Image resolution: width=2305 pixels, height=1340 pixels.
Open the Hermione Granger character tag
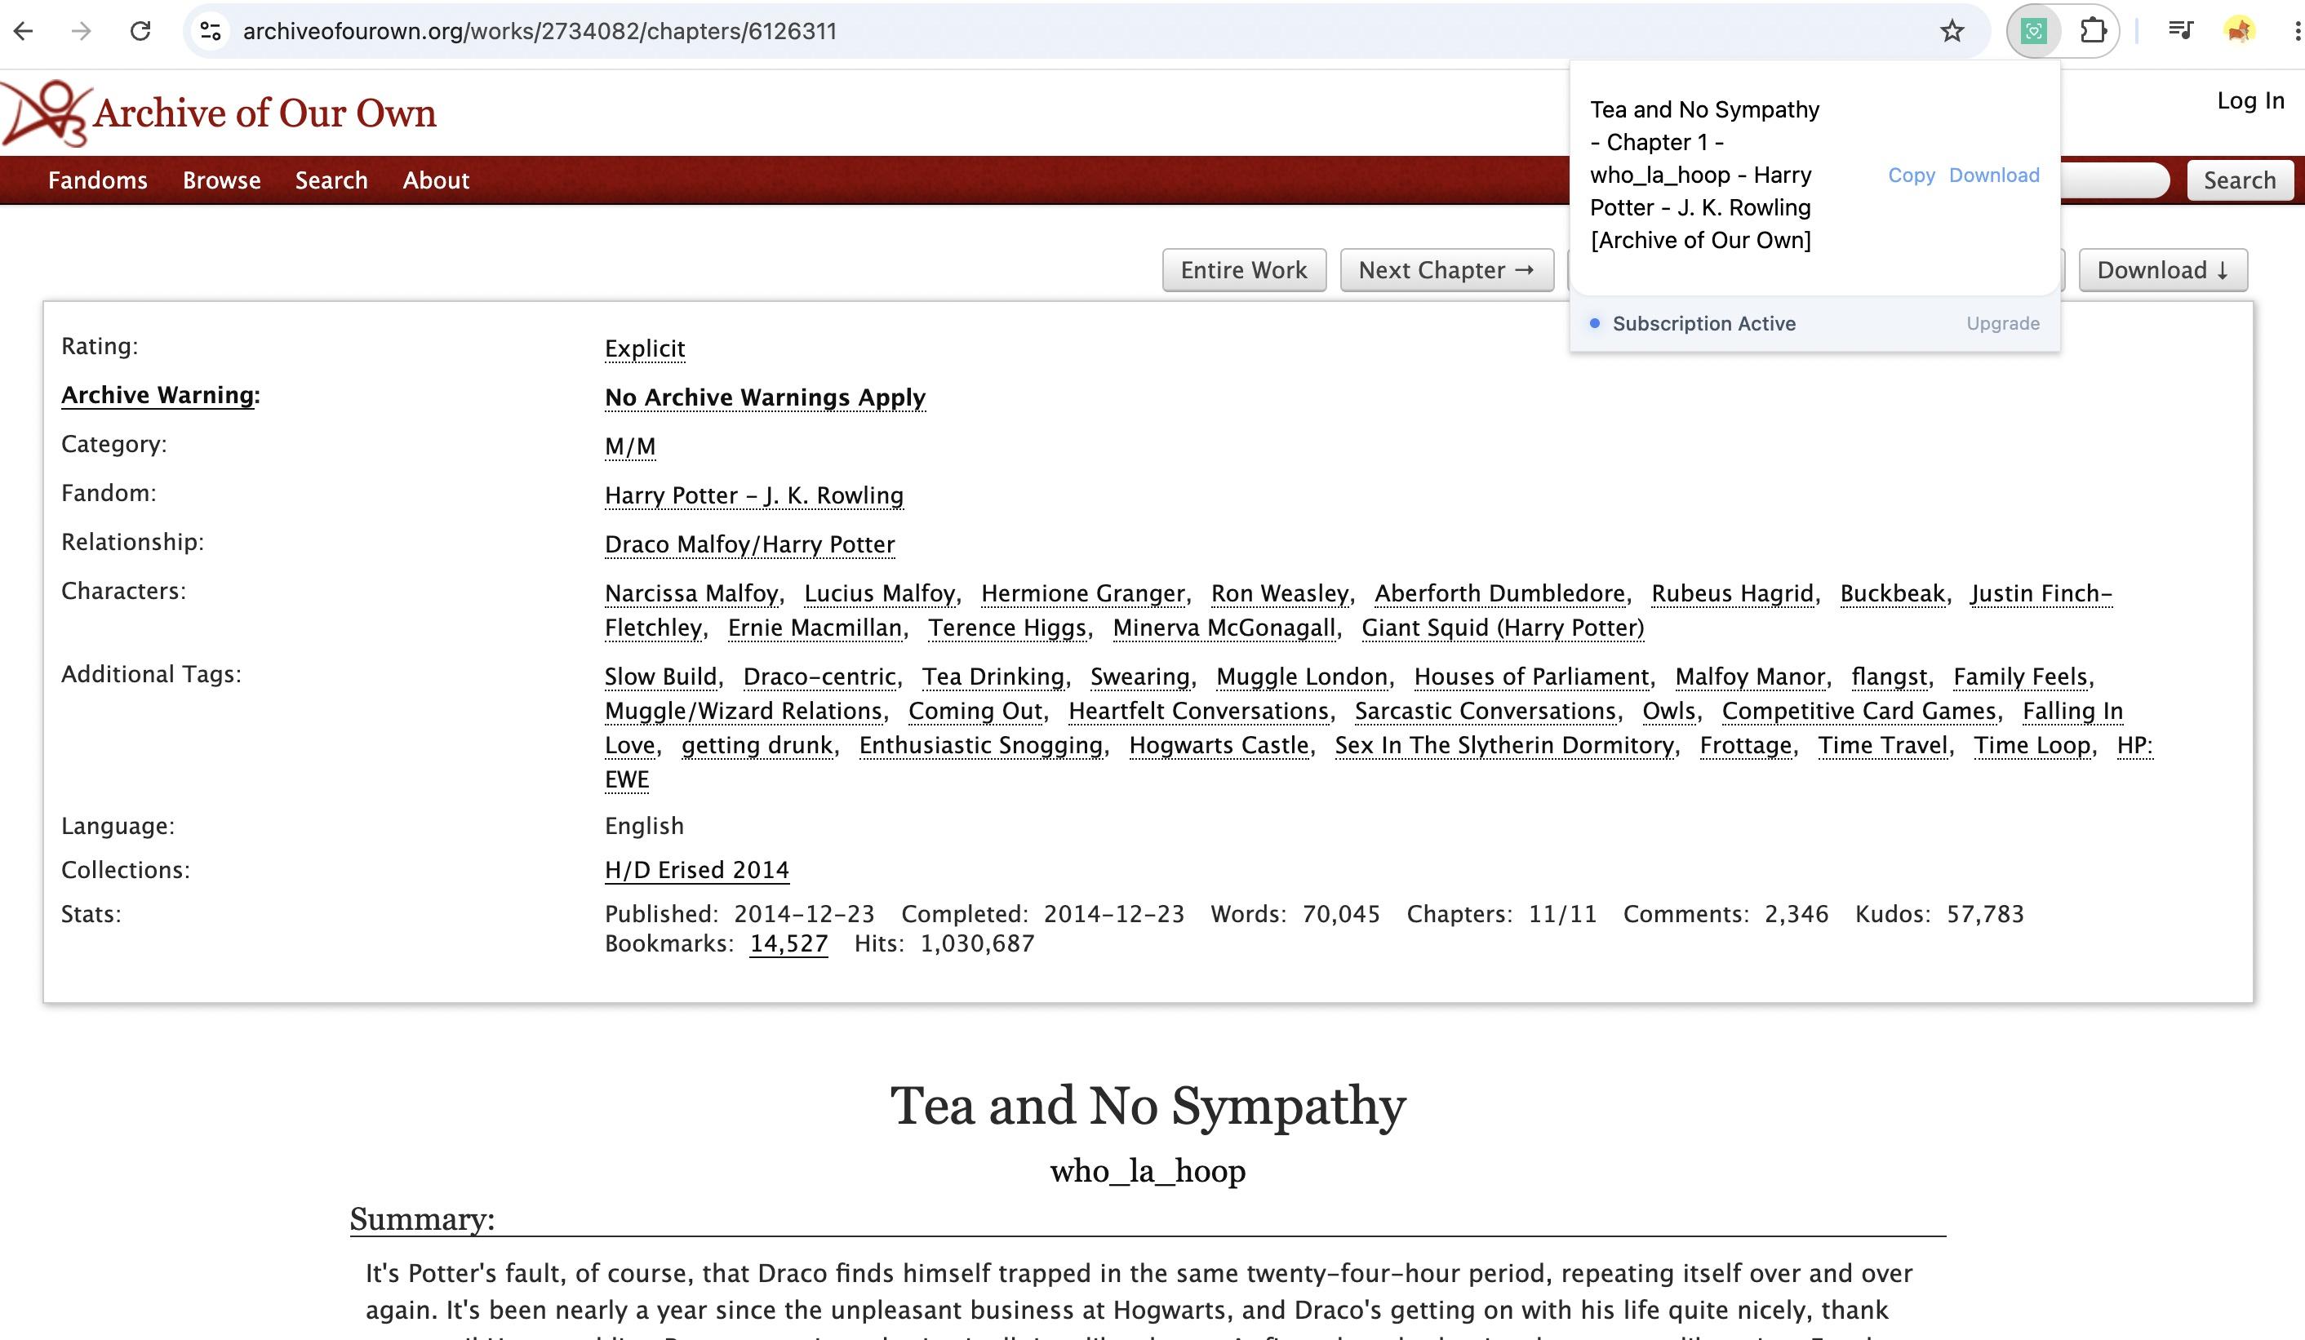coord(1083,593)
